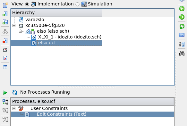Click the green forward arrow icon
Screen dimensions: 187x126
(182, 17)
